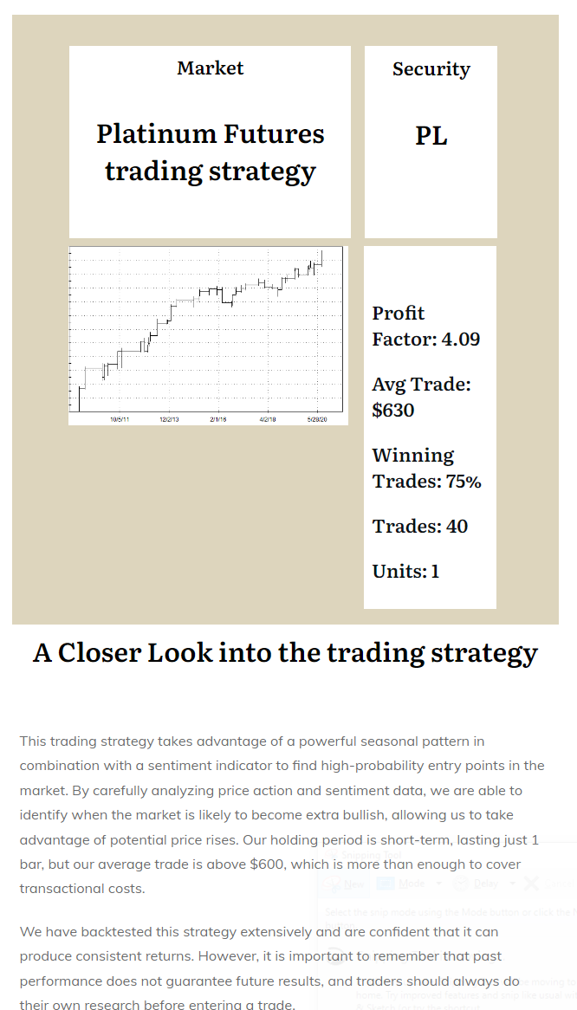Screen dimensions: 577x1010
Task: Open the Platinum Futures equity curve chart
Action: coord(208,335)
